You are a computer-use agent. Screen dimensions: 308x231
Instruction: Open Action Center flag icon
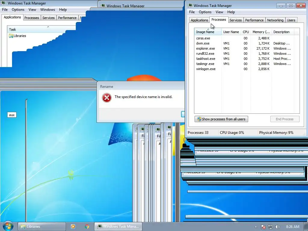point(263,227)
